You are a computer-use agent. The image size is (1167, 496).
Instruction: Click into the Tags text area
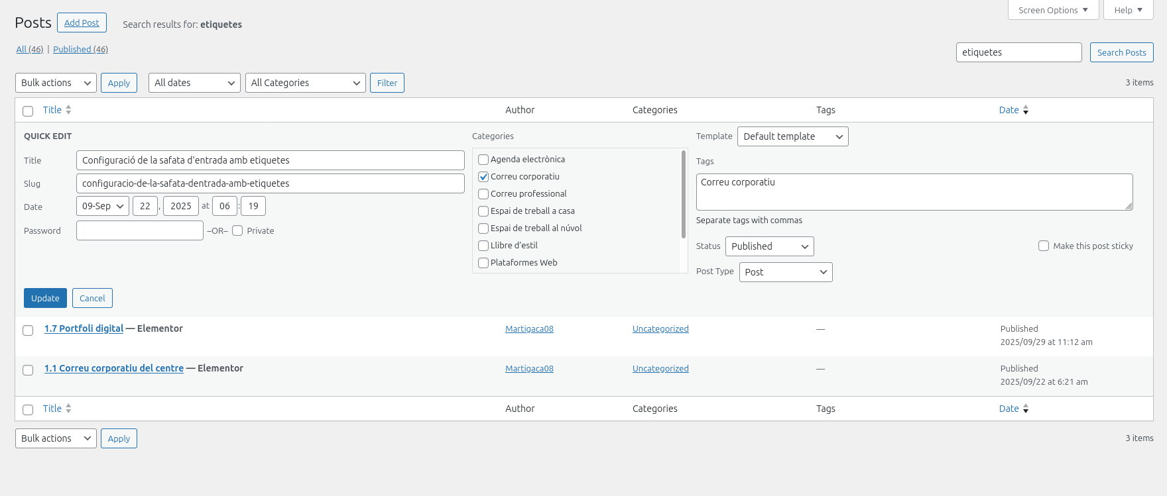[914, 192]
